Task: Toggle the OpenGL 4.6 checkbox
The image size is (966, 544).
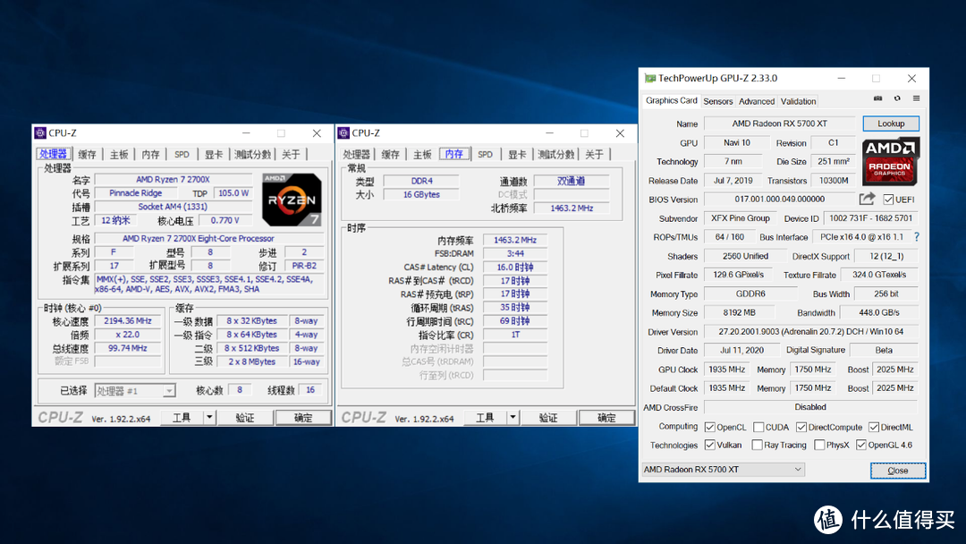Action: pos(861,445)
